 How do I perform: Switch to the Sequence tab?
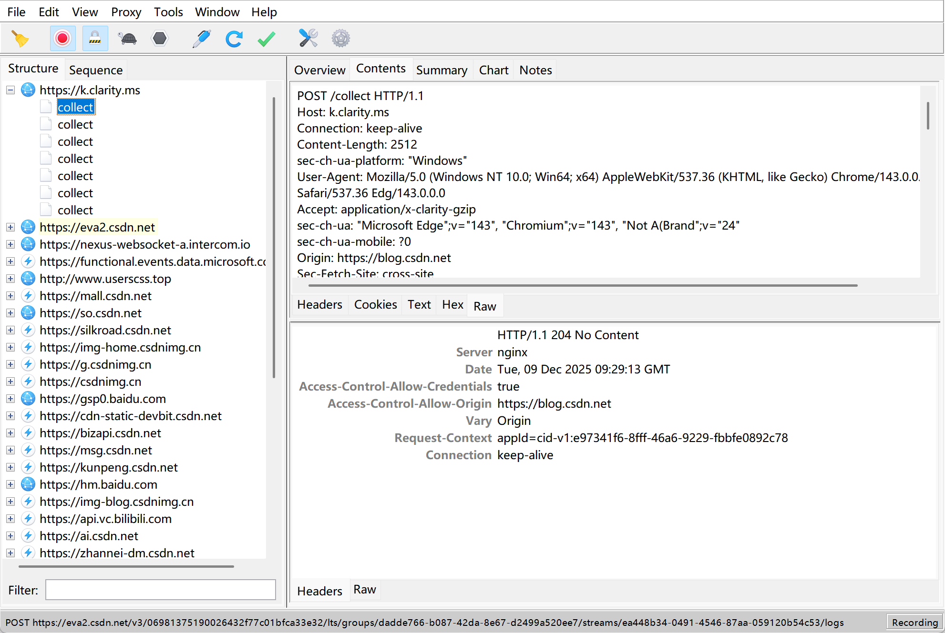click(96, 70)
